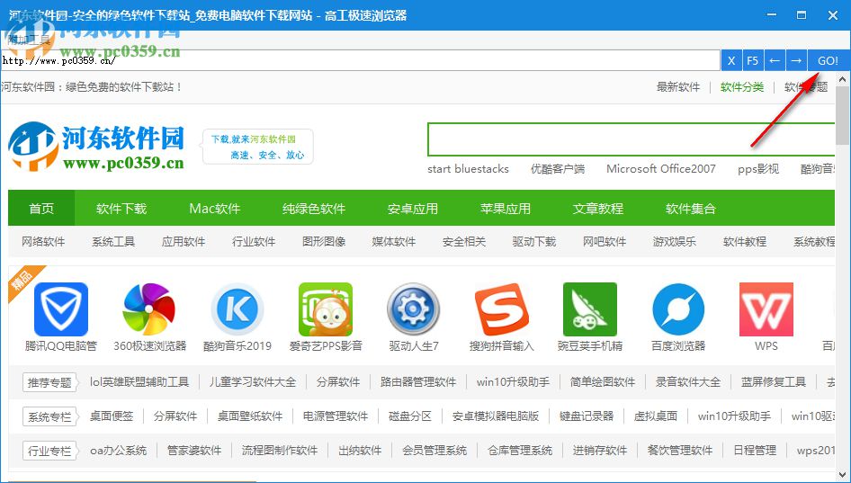Click the 优酷客户端 hot search
Screen dimensions: 851x483
(x=558, y=169)
